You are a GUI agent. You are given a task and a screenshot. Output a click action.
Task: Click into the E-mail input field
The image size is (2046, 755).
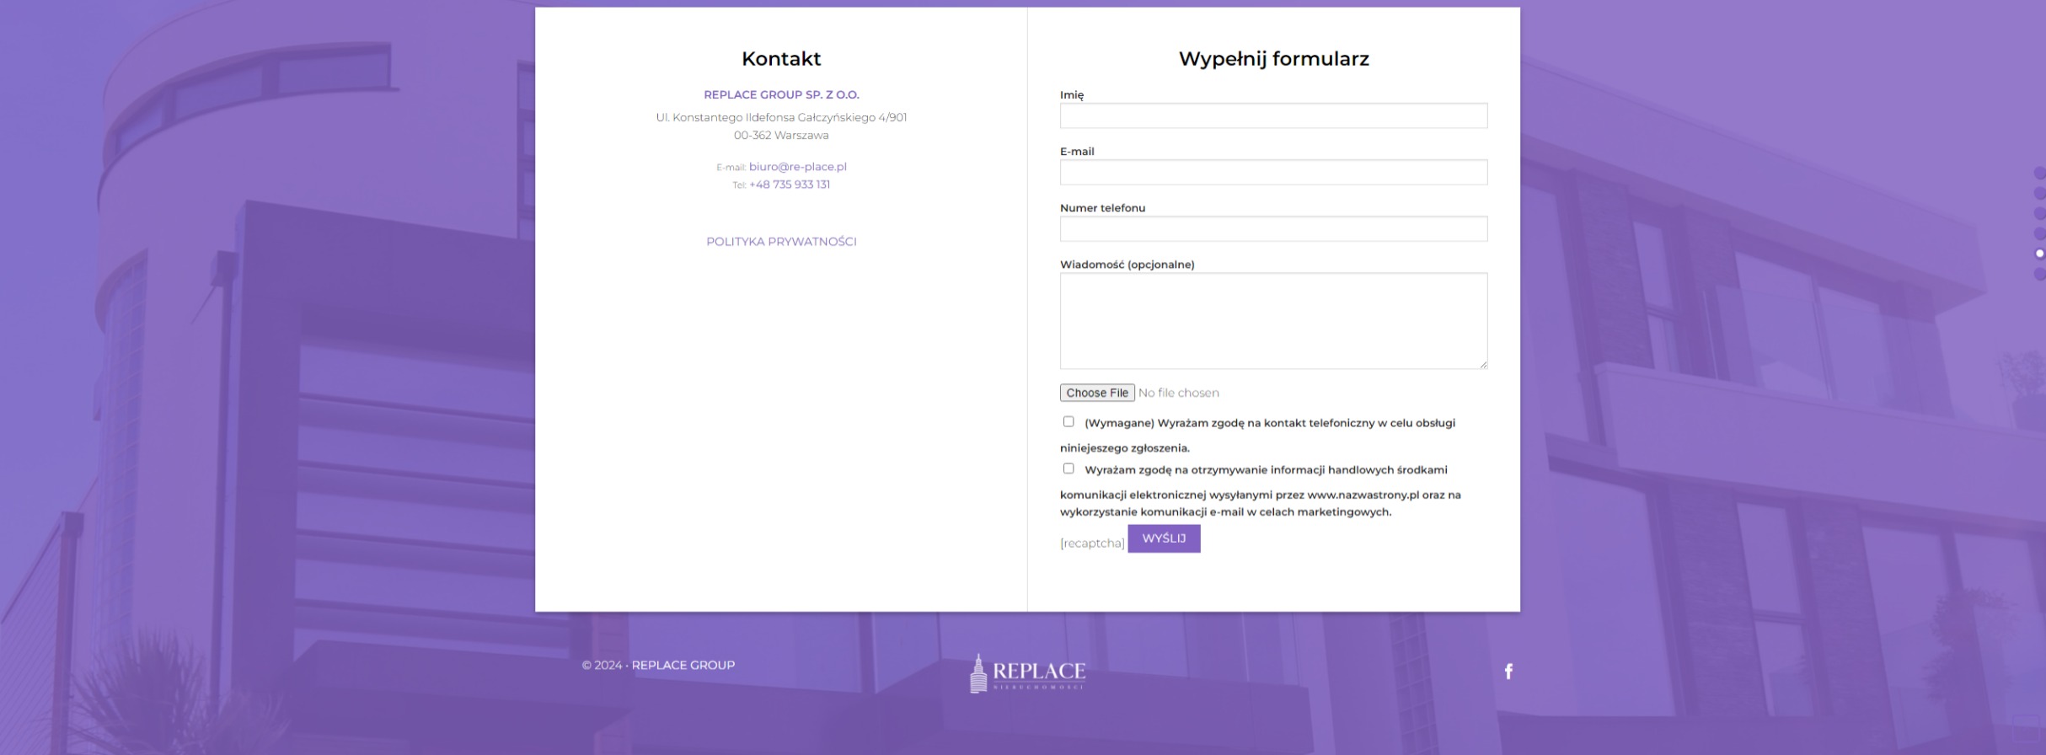1273,173
